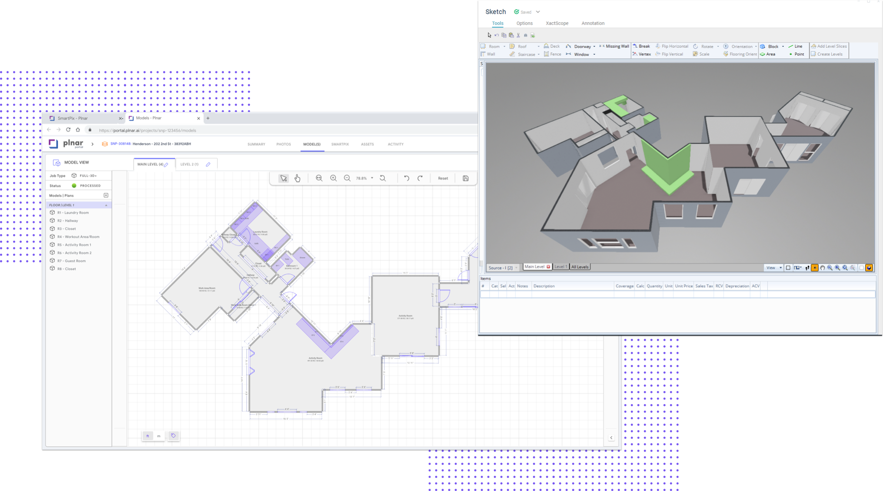Click the Plnar portal logo

(66, 144)
